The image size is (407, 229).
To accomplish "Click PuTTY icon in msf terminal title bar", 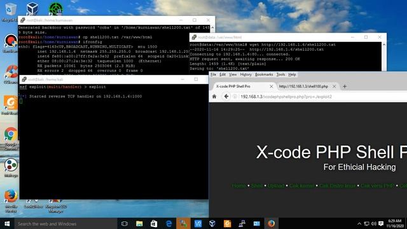I will 24,80.
